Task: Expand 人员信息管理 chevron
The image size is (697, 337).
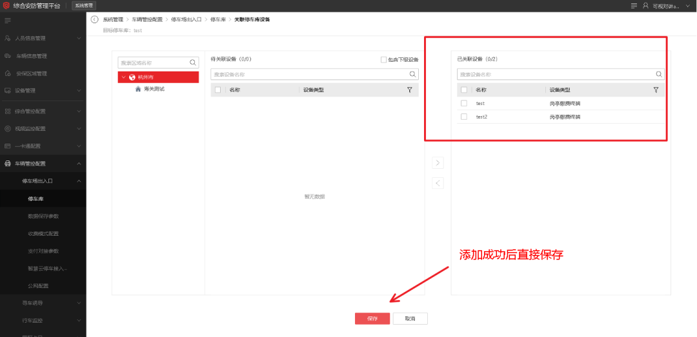Action: tap(79, 38)
